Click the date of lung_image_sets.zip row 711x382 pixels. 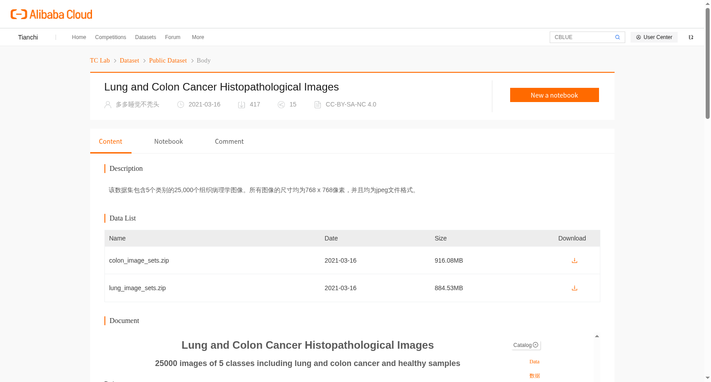tap(340, 288)
